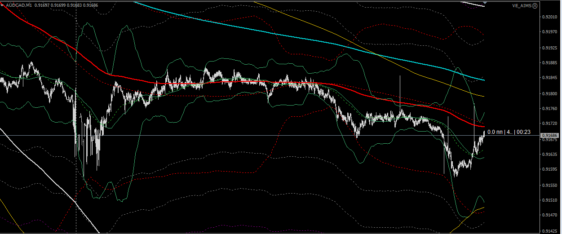Click the sad-face expert advisor icon
The image size is (562, 234).
point(535,5)
